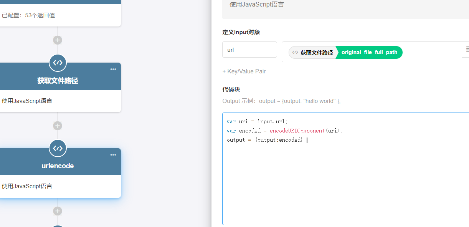
Task: Open the three-dot menu on urlencode node
Action: click(x=113, y=155)
